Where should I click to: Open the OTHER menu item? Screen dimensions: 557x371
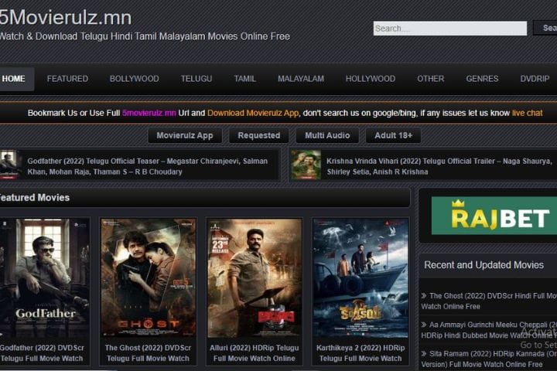pyautogui.click(x=431, y=79)
